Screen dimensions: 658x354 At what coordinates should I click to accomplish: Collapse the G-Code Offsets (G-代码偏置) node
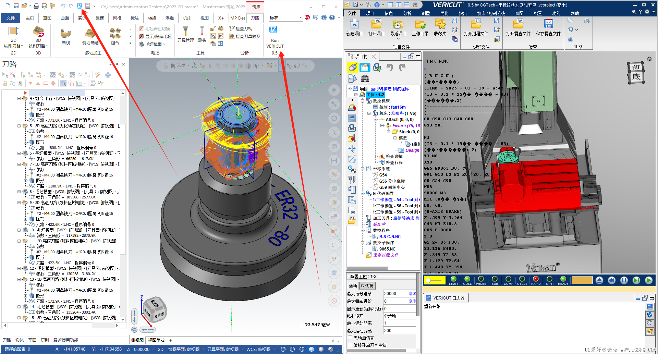coord(362,193)
